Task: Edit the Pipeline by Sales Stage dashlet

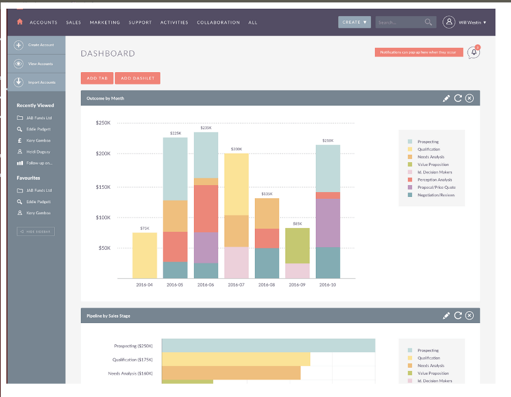Action: tap(446, 316)
